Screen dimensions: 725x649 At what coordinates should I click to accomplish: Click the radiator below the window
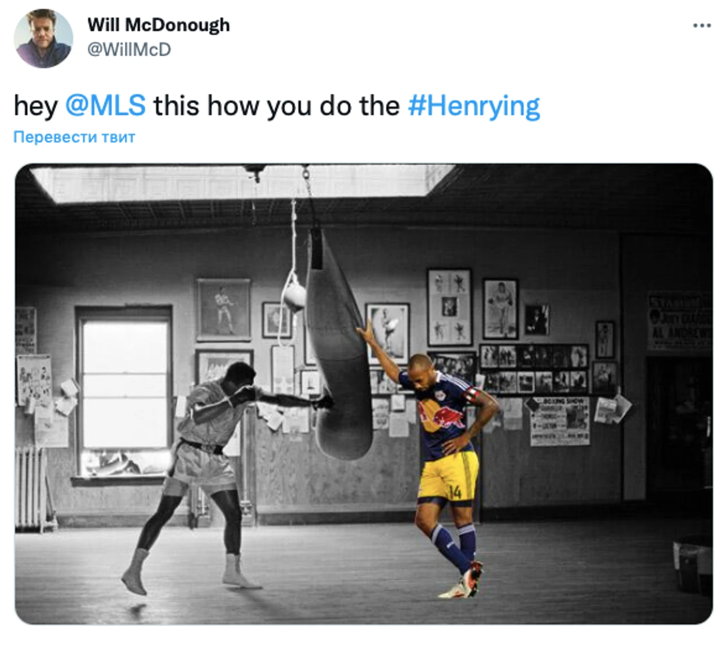tap(33, 487)
